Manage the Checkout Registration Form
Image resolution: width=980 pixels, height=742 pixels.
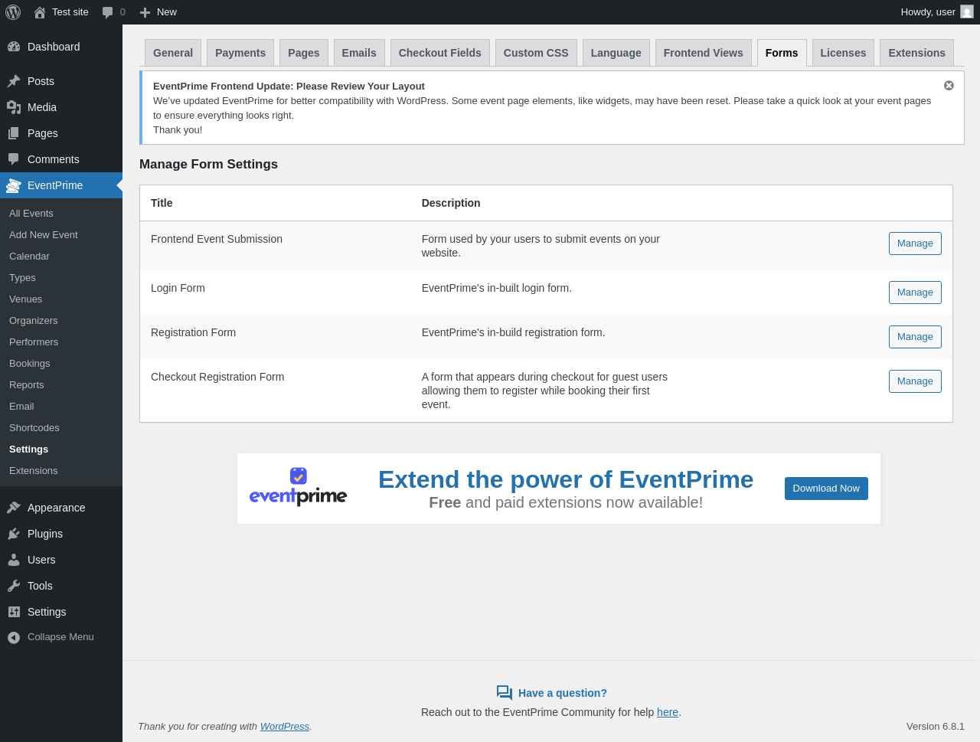(915, 381)
